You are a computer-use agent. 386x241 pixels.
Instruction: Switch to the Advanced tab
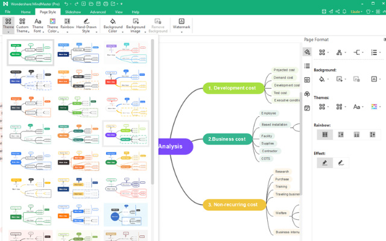(x=98, y=12)
